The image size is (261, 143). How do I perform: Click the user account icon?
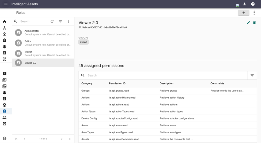tap(244, 4)
